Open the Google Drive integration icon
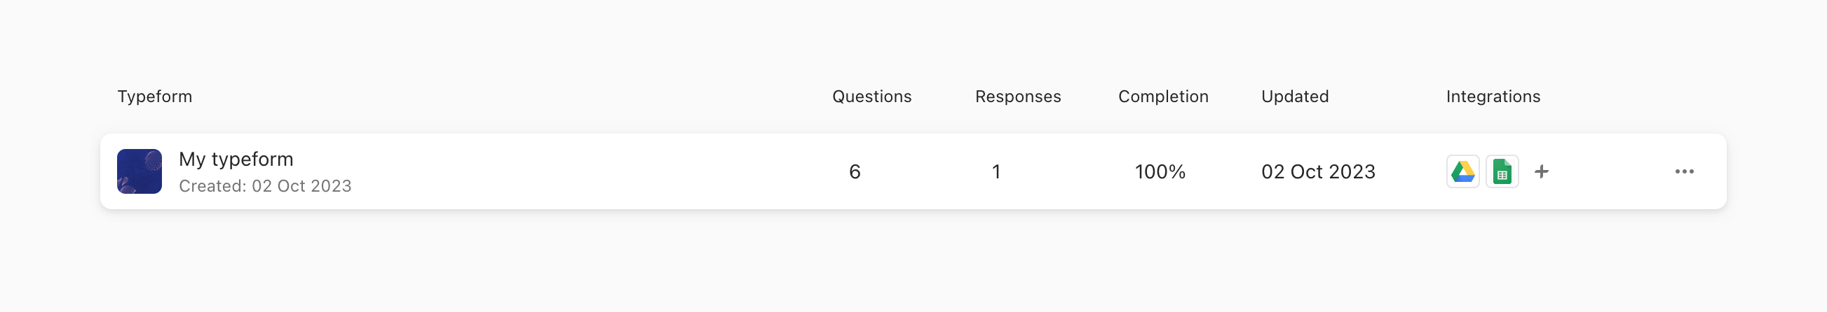Image resolution: width=1827 pixels, height=312 pixels. [1462, 171]
